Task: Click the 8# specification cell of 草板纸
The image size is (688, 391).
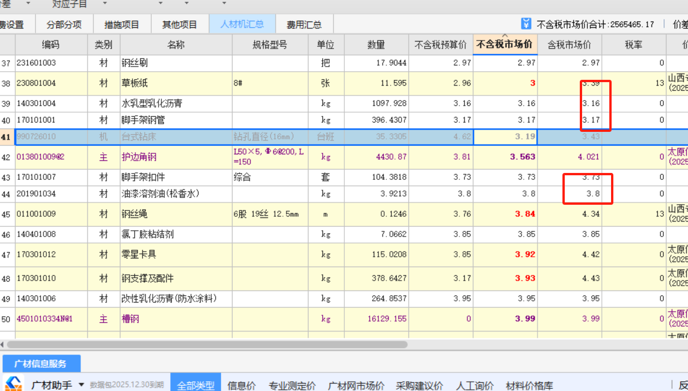Action: (270, 83)
